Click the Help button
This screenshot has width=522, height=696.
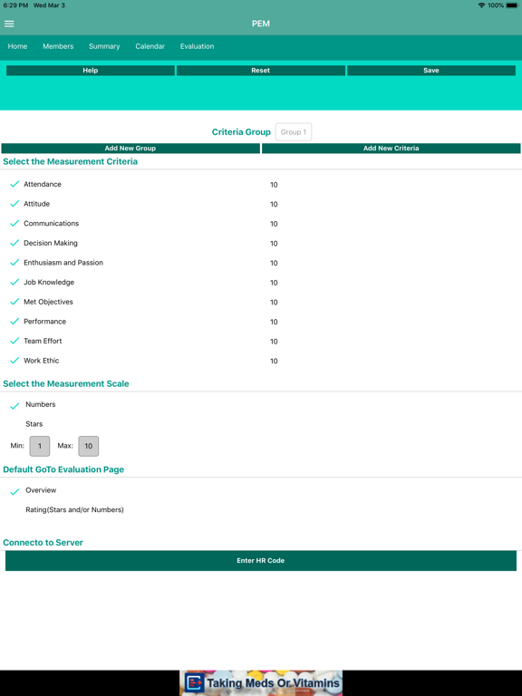[x=90, y=70]
